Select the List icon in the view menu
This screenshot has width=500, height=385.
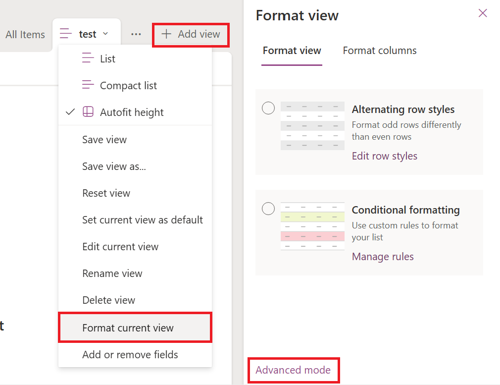click(88, 58)
